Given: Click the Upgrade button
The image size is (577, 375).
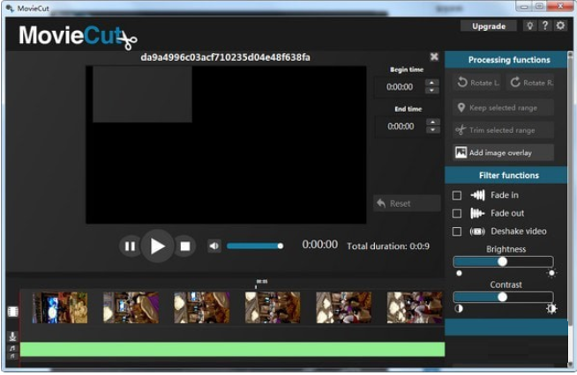Looking at the screenshot, I should point(488,26).
